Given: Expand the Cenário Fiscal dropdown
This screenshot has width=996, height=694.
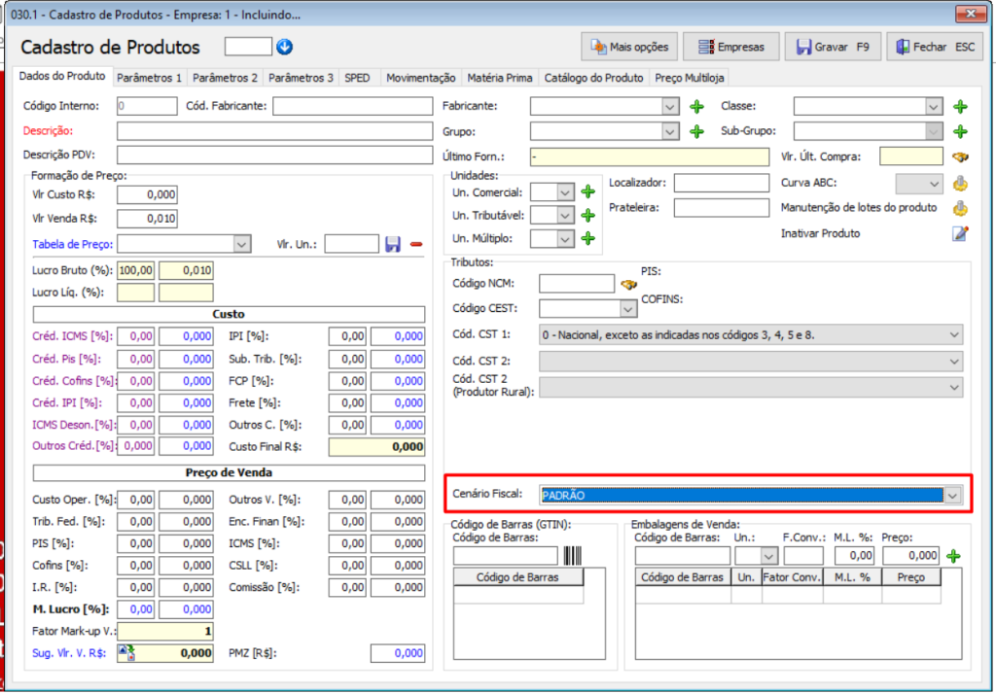Looking at the screenshot, I should point(952,496).
